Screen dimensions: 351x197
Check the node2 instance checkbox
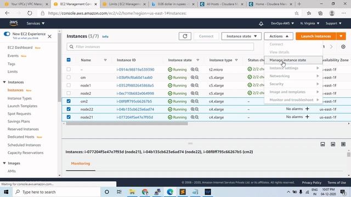(69, 93)
